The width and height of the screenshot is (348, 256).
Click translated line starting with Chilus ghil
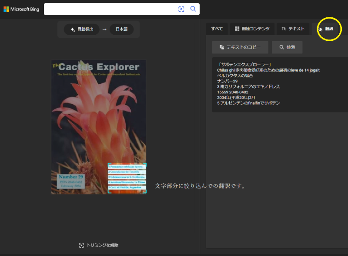click(268, 70)
